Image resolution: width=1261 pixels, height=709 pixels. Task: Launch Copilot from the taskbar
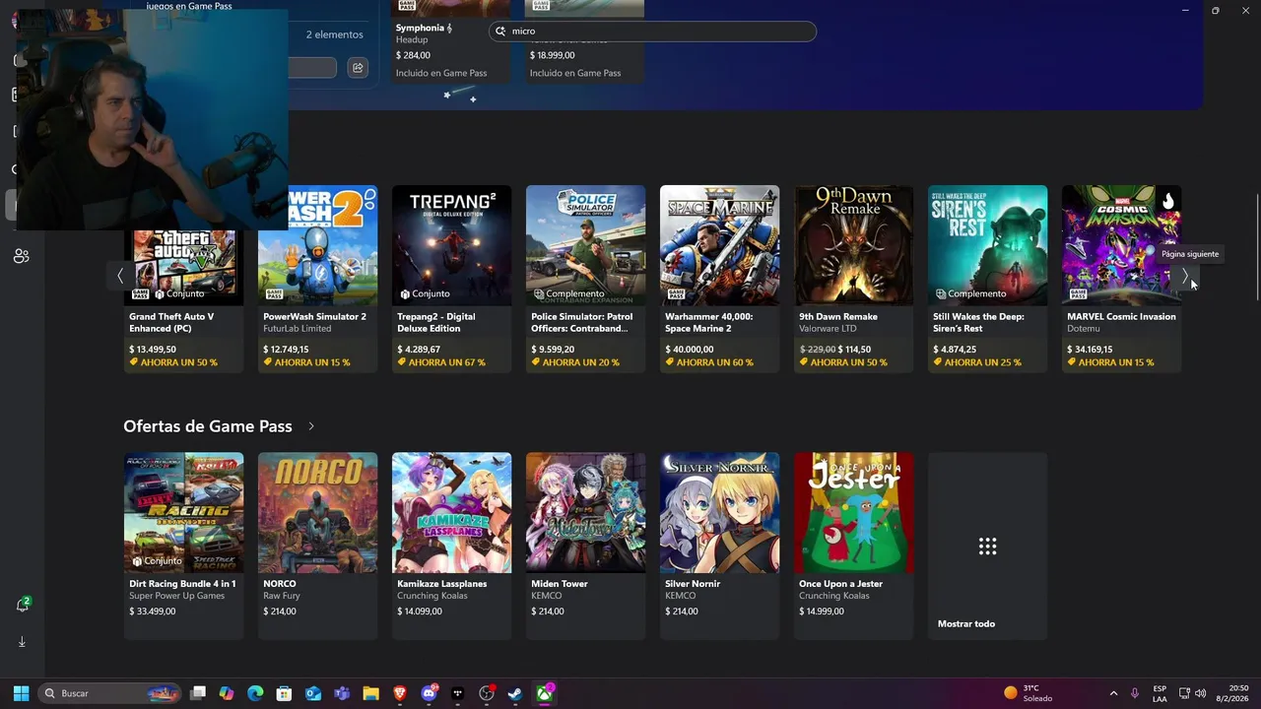click(227, 693)
